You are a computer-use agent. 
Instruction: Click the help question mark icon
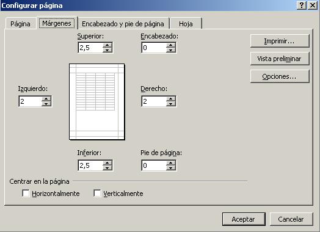[302, 5]
